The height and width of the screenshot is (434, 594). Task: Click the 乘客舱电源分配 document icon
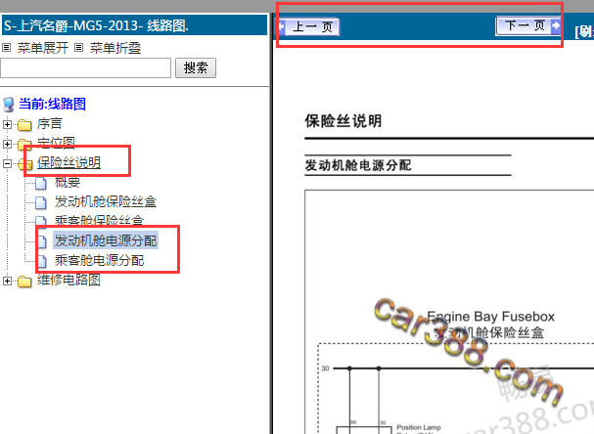pos(41,261)
